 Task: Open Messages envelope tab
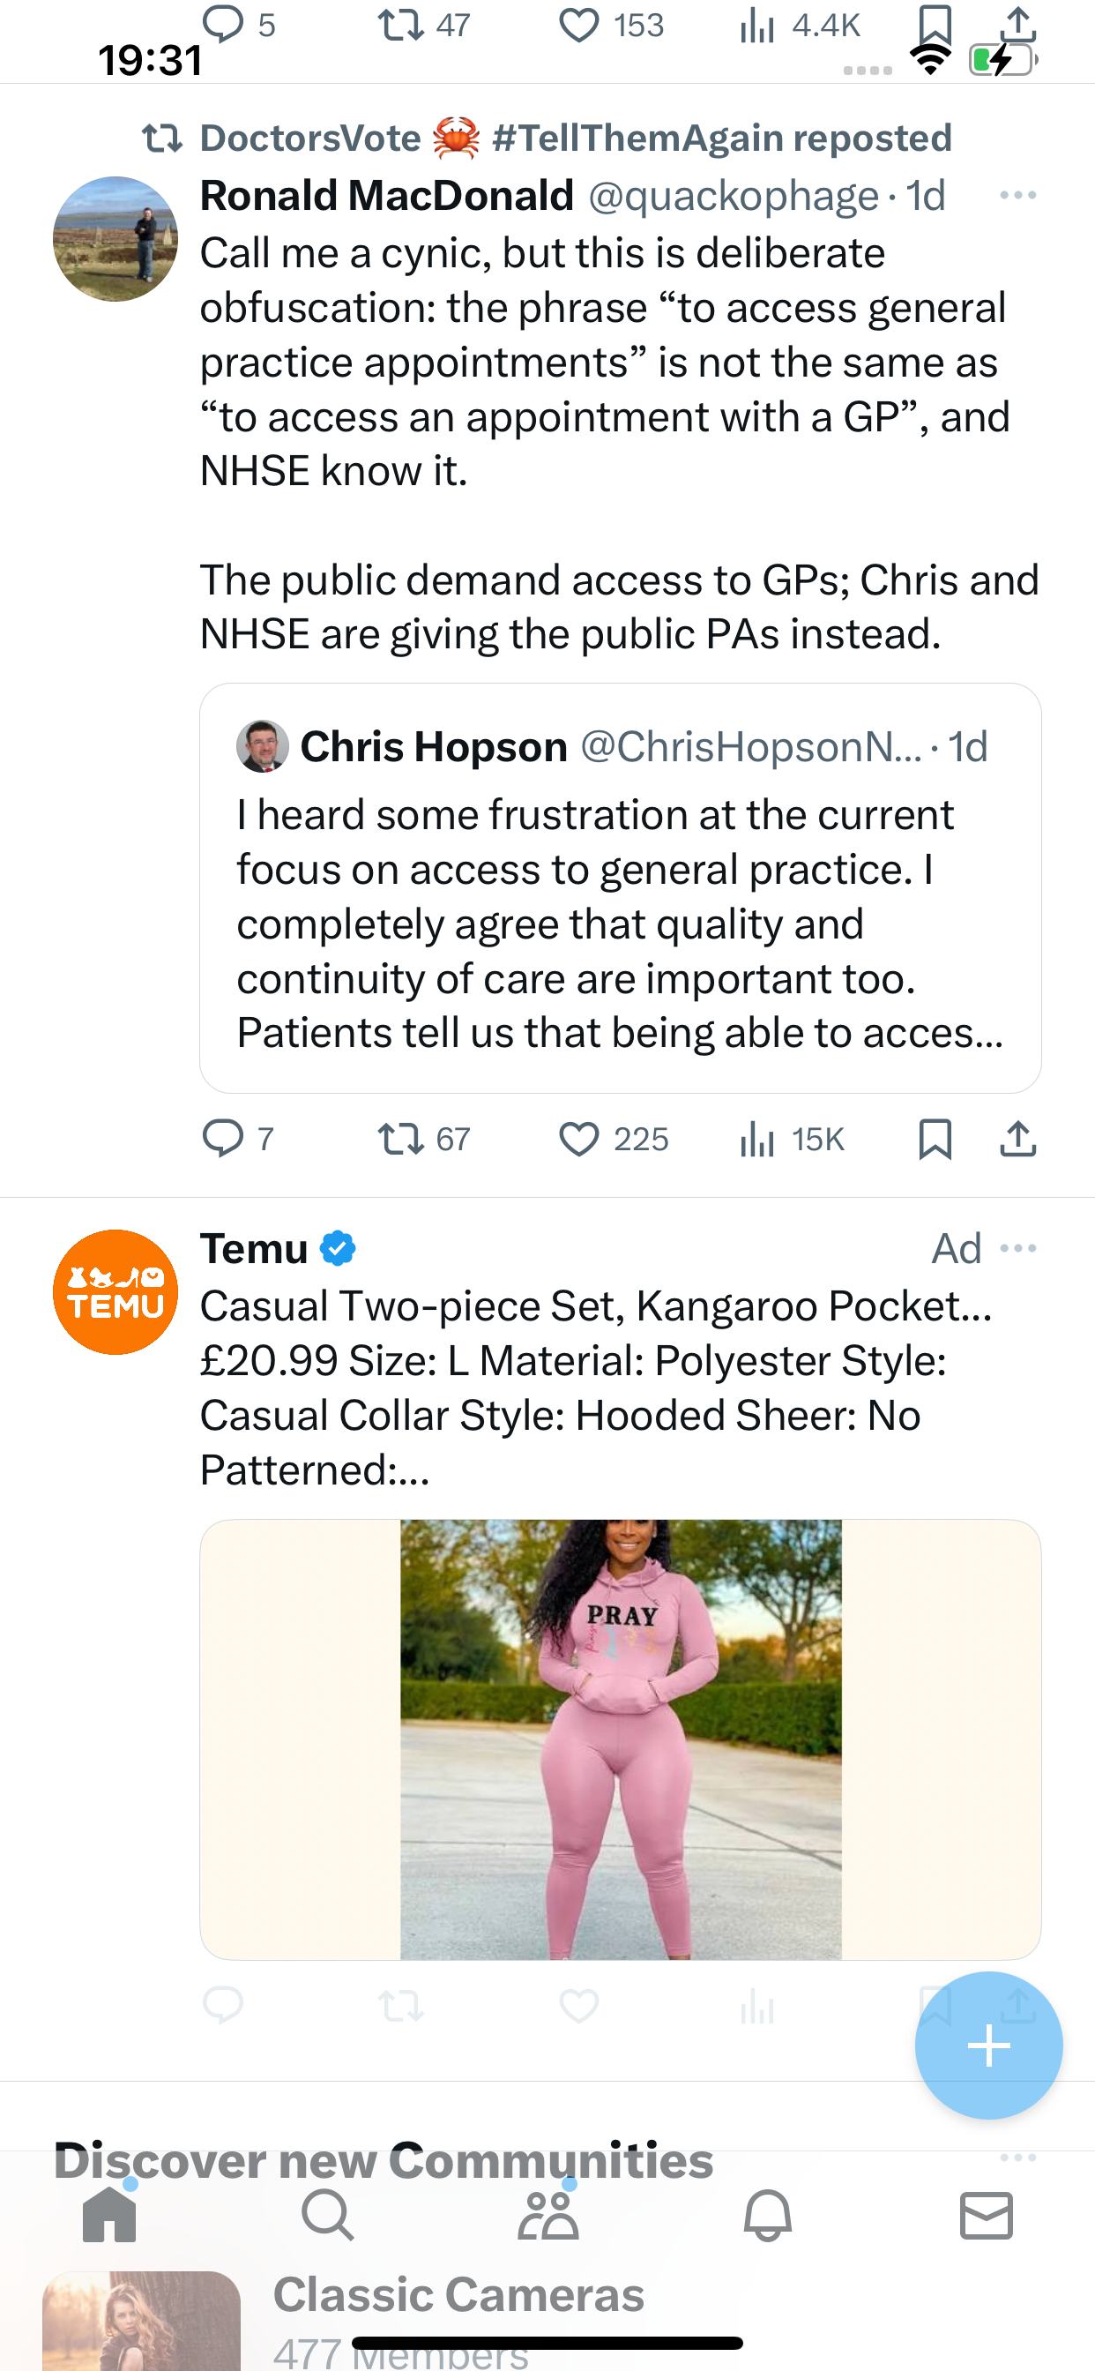click(987, 2215)
